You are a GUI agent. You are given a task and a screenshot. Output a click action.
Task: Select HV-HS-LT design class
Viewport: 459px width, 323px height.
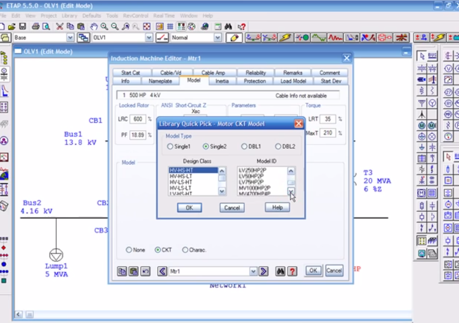(x=193, y=176)
